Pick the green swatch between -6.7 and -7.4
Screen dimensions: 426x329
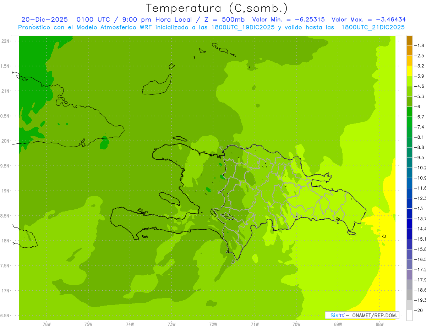coord(410,122)
